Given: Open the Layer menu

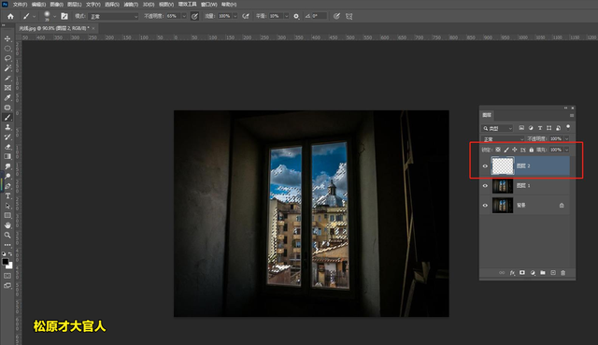Looking at the screenshot, I should [x=75, y=4].
